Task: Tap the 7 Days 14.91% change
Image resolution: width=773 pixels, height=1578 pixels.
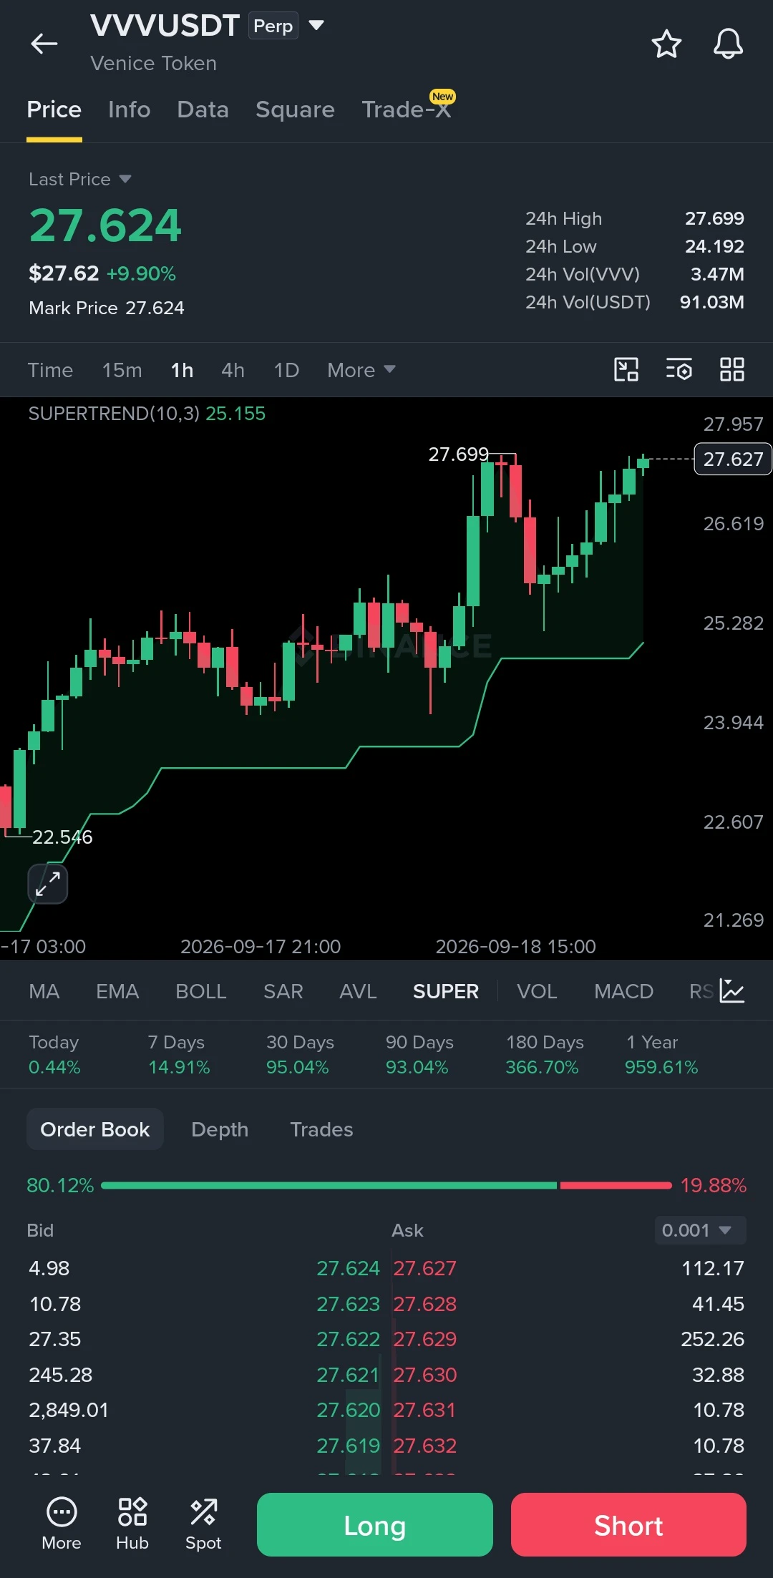Action: pos(179,1055)
